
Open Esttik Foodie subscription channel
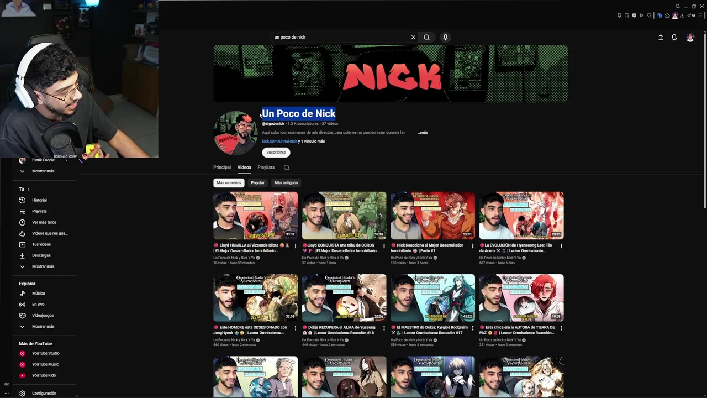tap(43, 160)
